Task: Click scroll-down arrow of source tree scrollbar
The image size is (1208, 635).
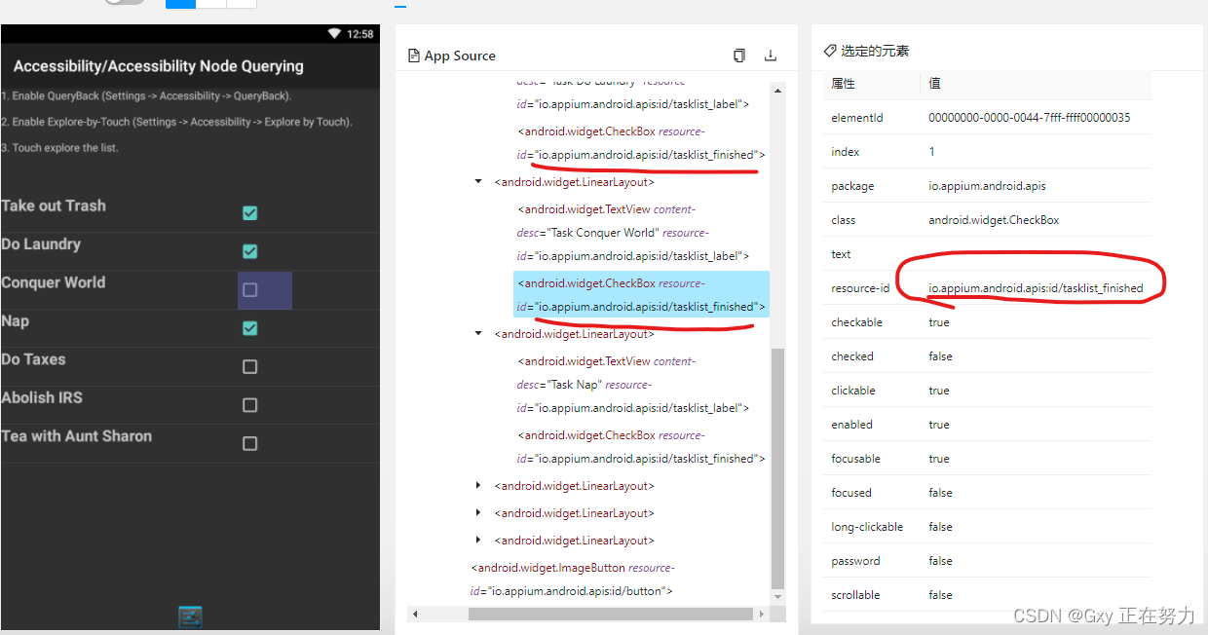Action: (x=777, y=596)
